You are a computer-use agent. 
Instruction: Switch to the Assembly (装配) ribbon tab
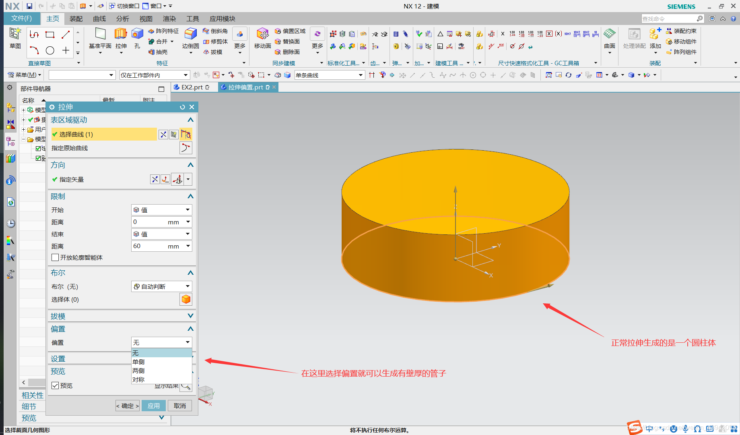76,19
